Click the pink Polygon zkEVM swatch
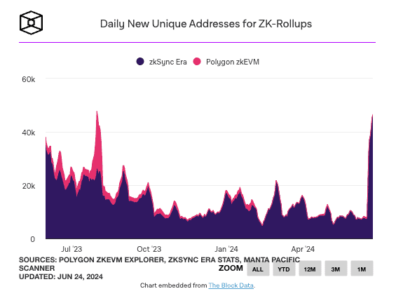This screenshot has width=396, height=303. (x=197, y=62)
